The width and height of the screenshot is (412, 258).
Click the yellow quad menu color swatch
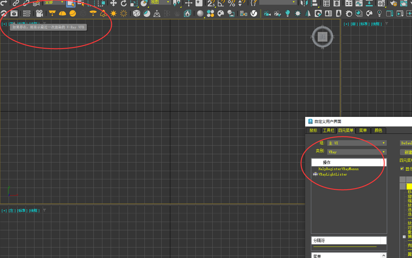tap(409, 186)
